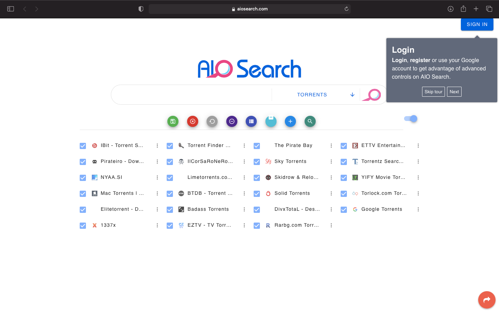Select Skidrow & Relo... engine label
This screenshot has height=312, width=499.
pyautogui.click(x=297, y=177)
